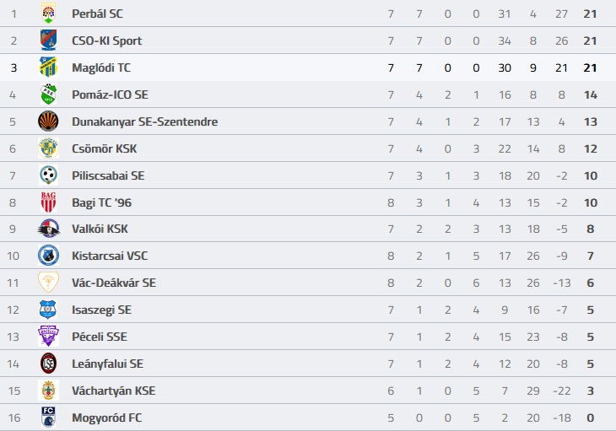Click the Bagi TC '96 red striped crest
The image size is (616, 431).
48,202
